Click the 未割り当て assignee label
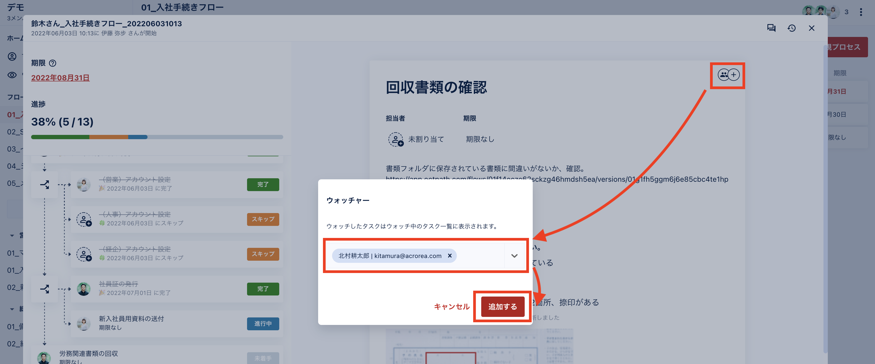Image resolution: width=875 pixels, height=364 pixels. pyautogui.click(x=426, y=139)
